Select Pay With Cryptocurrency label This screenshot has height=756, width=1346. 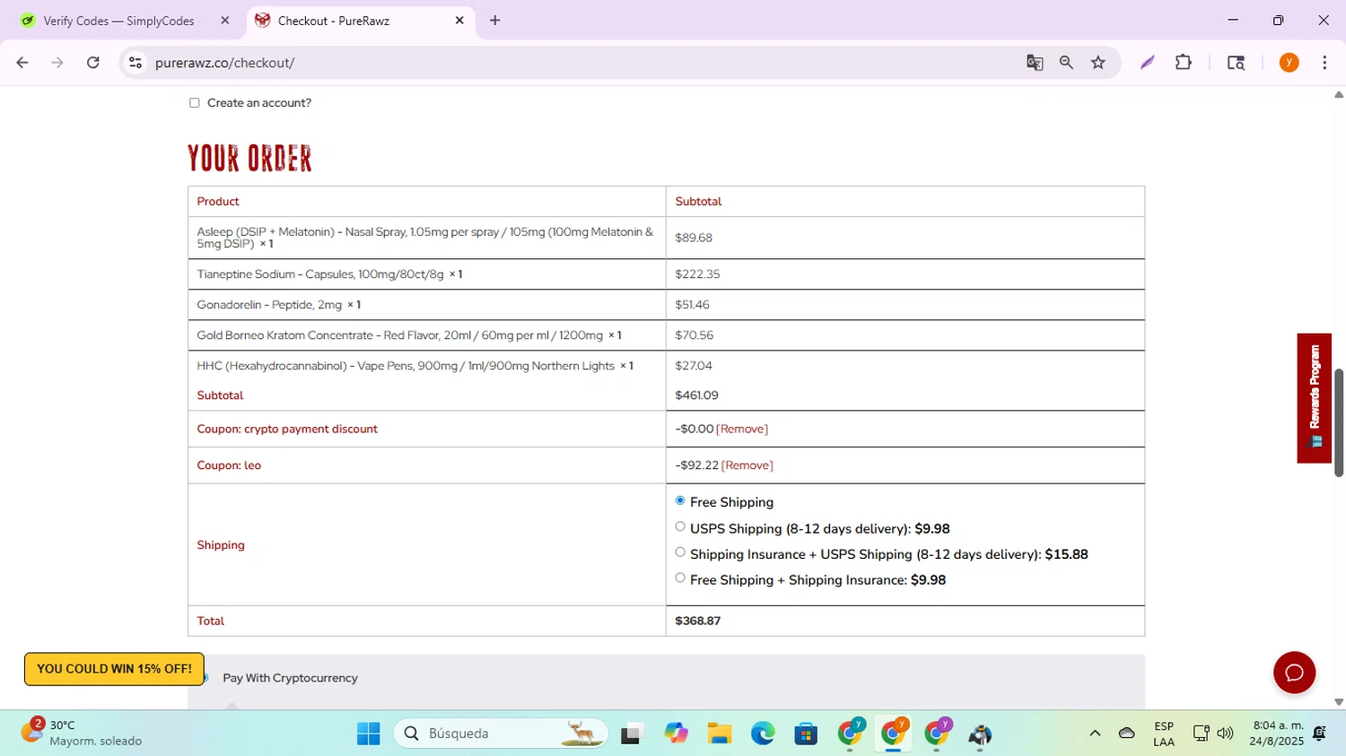click(x=290, y=678)
